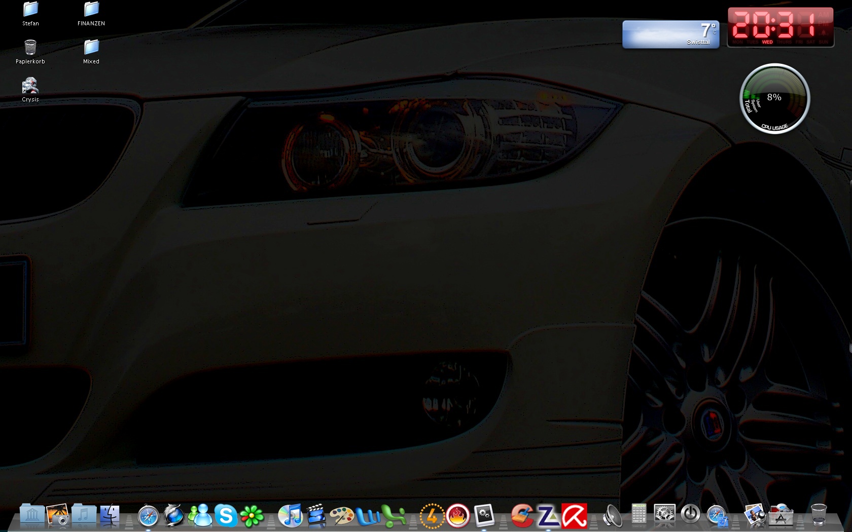Click the speaker volume icon in dock
Viewport: 852px width, 532px height.
[x=613, y=516]
